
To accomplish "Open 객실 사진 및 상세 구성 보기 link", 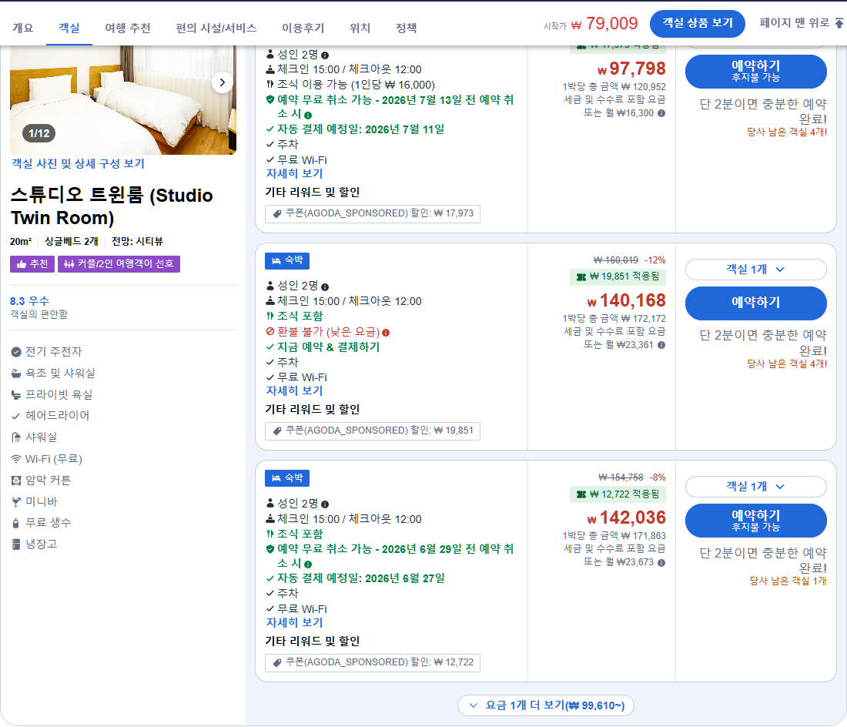I will tap(78, 164).
